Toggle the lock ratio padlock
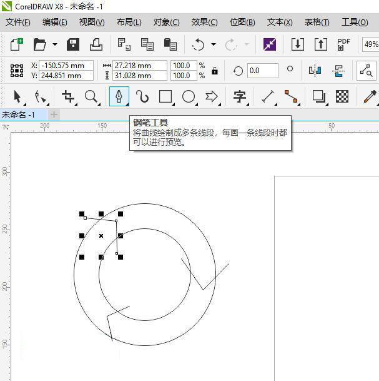The image size is (379, 381). 215,71
